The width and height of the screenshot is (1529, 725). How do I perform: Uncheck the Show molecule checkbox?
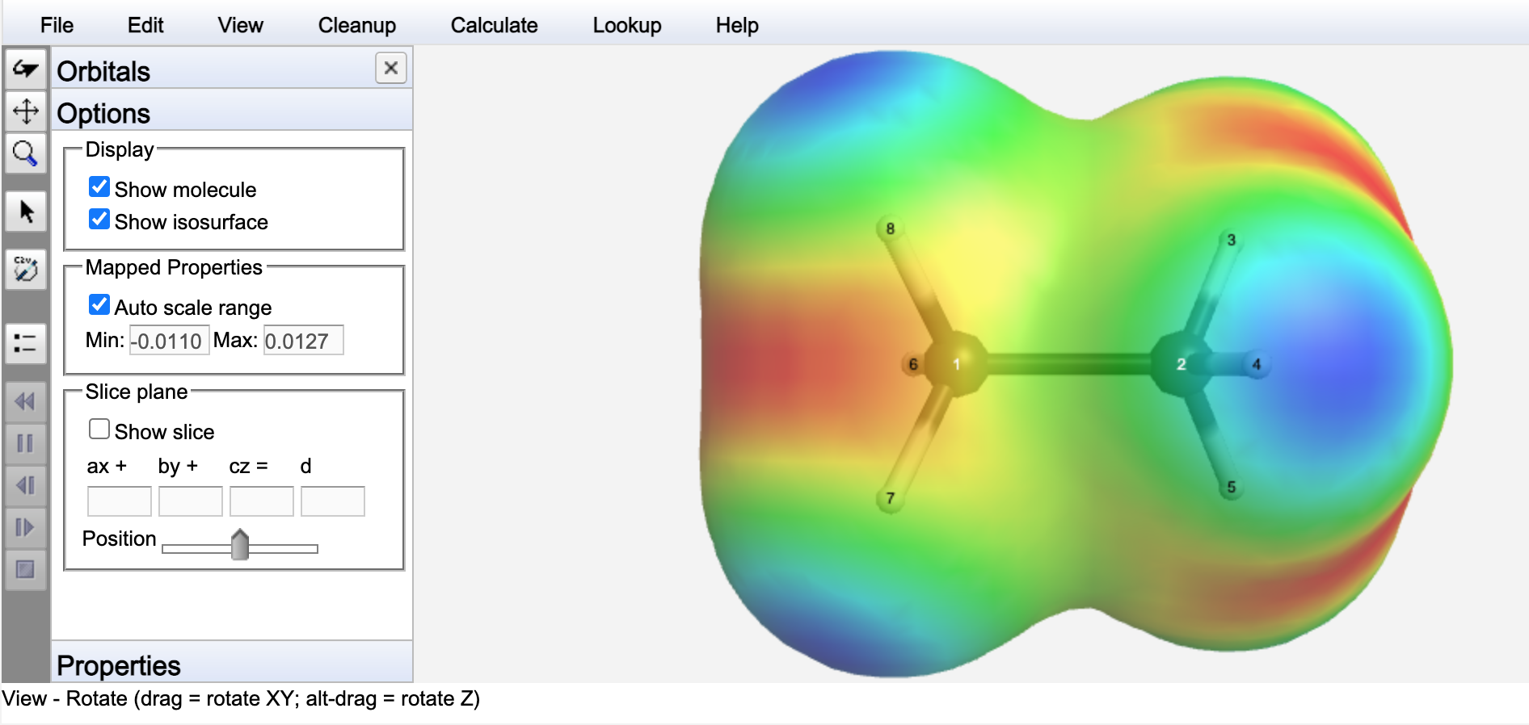click(x=99, y=188)
